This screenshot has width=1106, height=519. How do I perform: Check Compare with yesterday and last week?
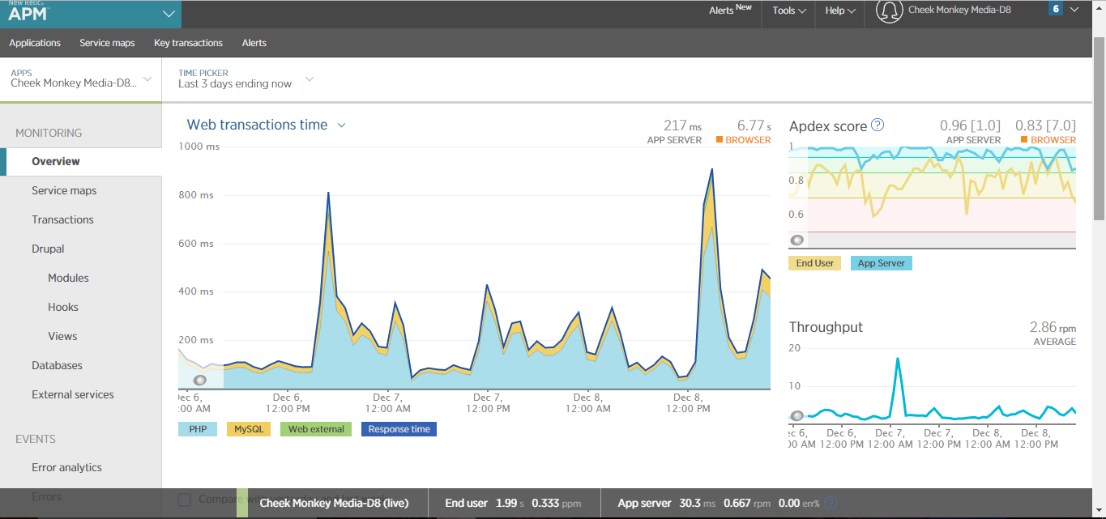pos(185,500)
